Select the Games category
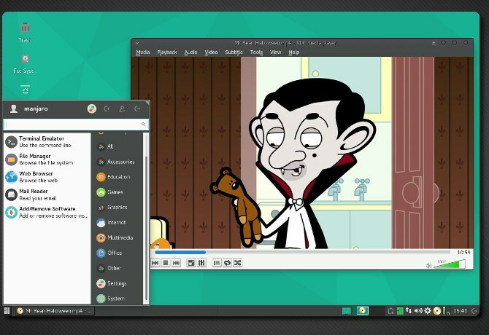489x335 pixels. click(x=118, y=192)
